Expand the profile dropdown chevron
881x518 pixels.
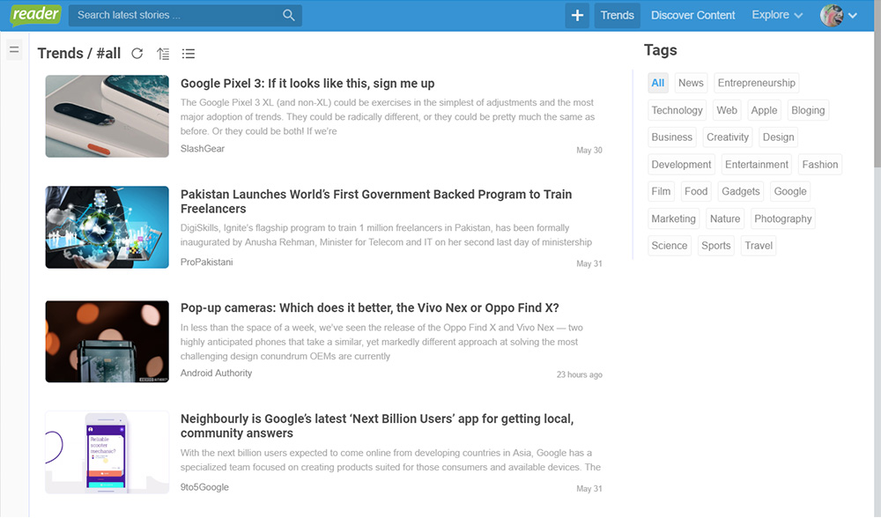coord(853,16)
